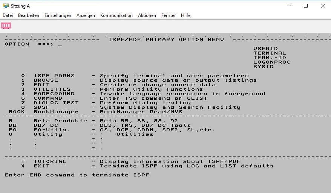Image resolution: width=331 pixels, height=193 pixels.
Task: Open the Bearbeiten menu
Action: [x=29, y=15]
